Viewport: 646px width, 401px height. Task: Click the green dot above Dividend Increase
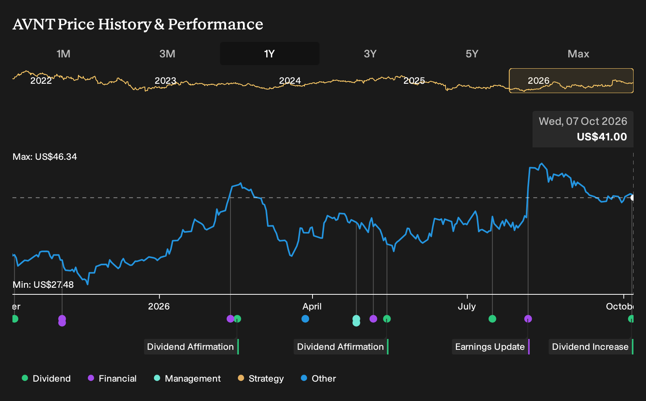coord(631,319)
